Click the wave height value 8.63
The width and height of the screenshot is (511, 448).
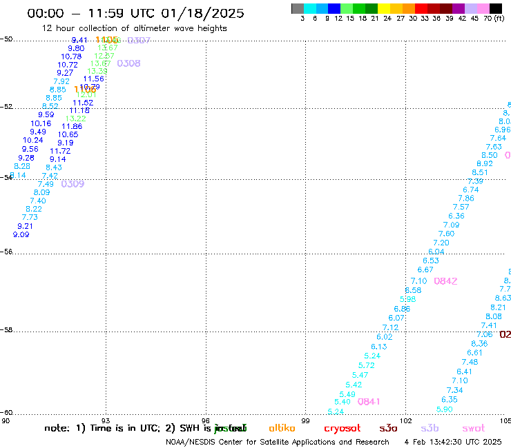(503, 298)
